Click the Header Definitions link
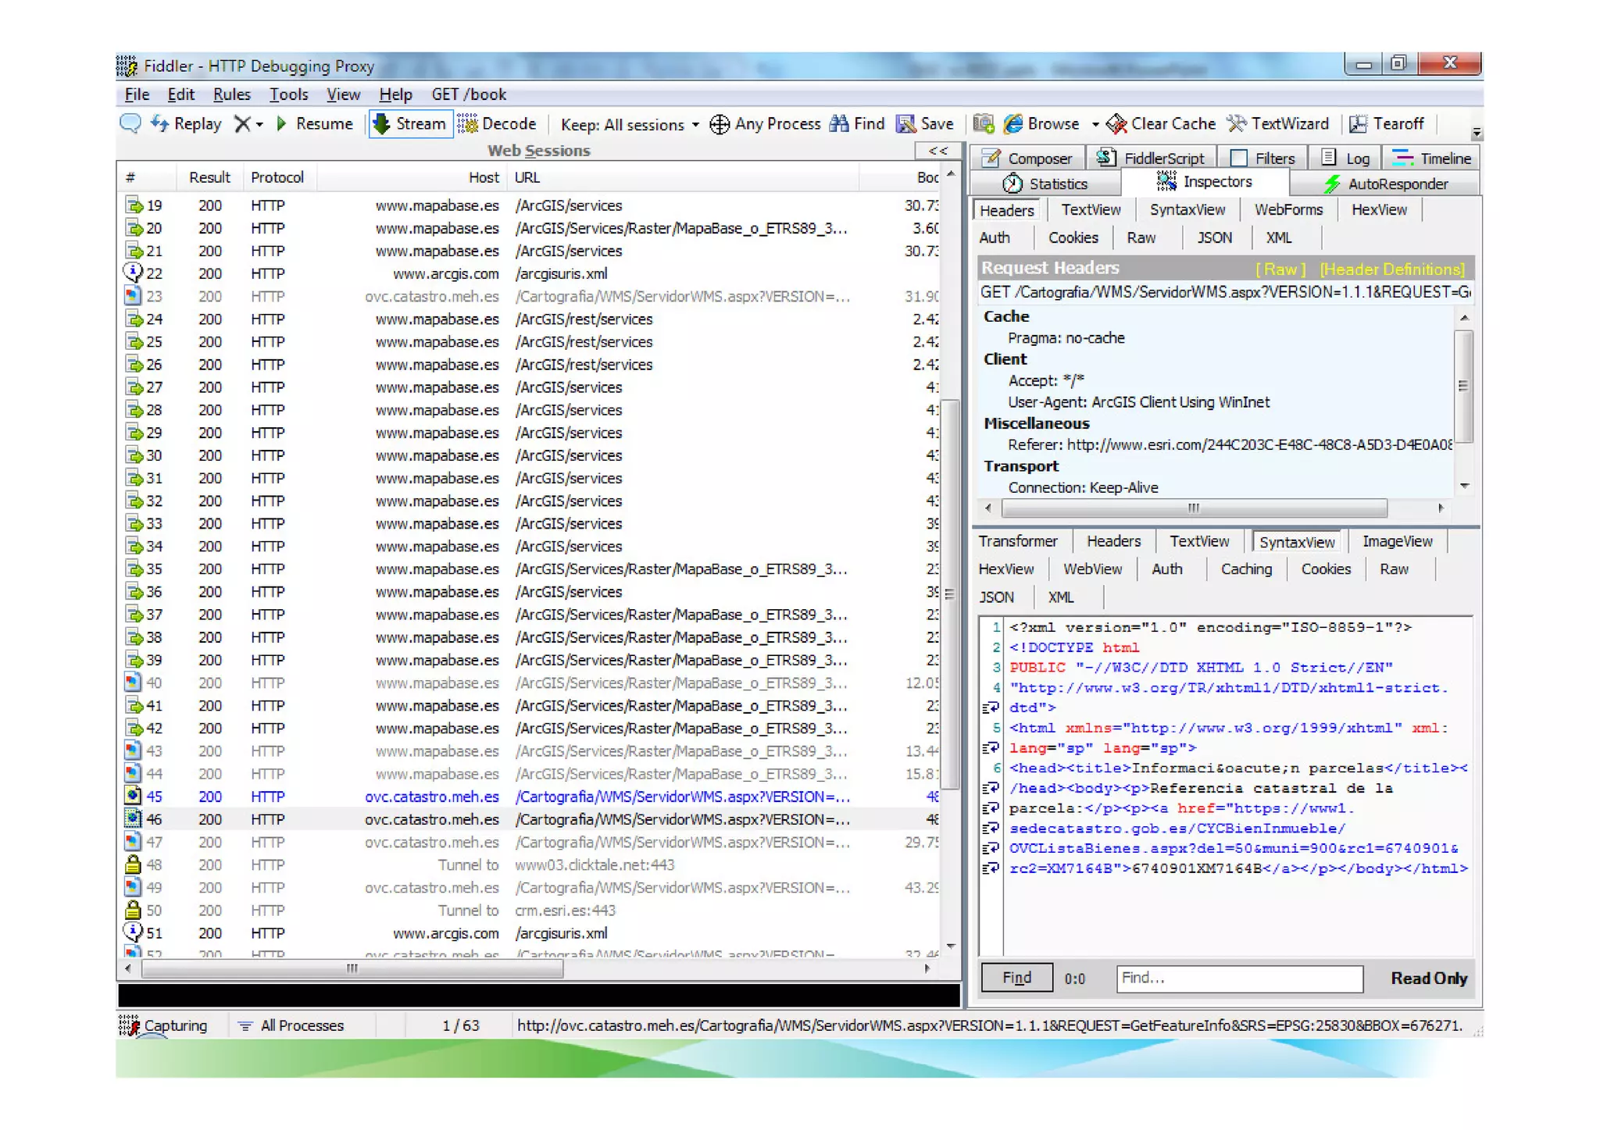 pos(1391,269)
